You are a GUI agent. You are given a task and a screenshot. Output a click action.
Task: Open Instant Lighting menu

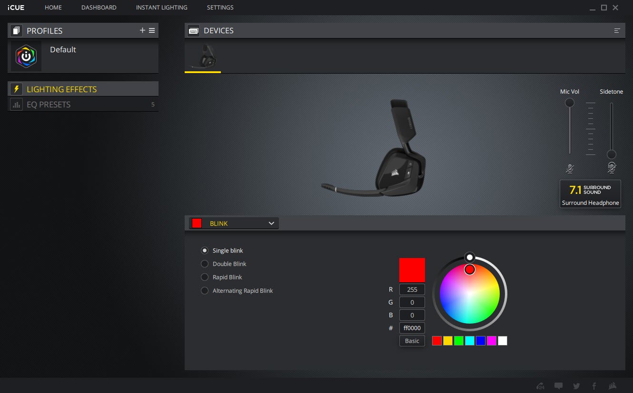tap(161, 8)
